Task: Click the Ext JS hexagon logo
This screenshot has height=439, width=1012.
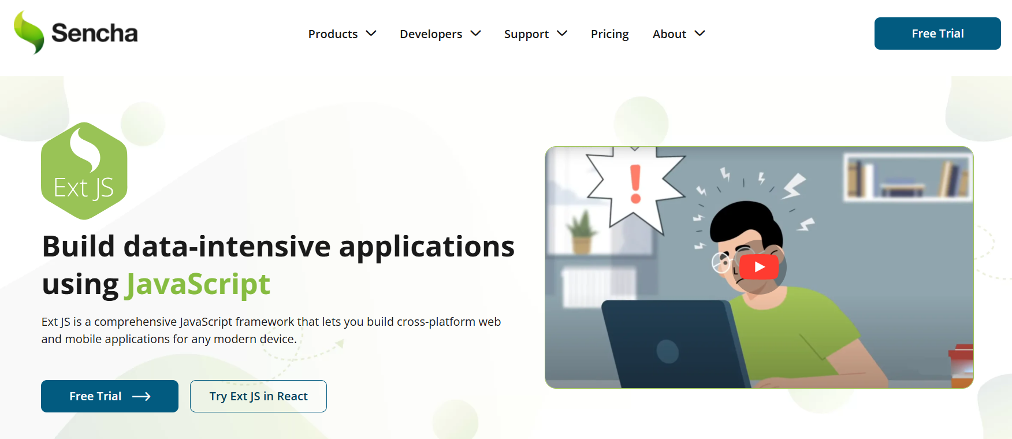Action: [84, 171]
